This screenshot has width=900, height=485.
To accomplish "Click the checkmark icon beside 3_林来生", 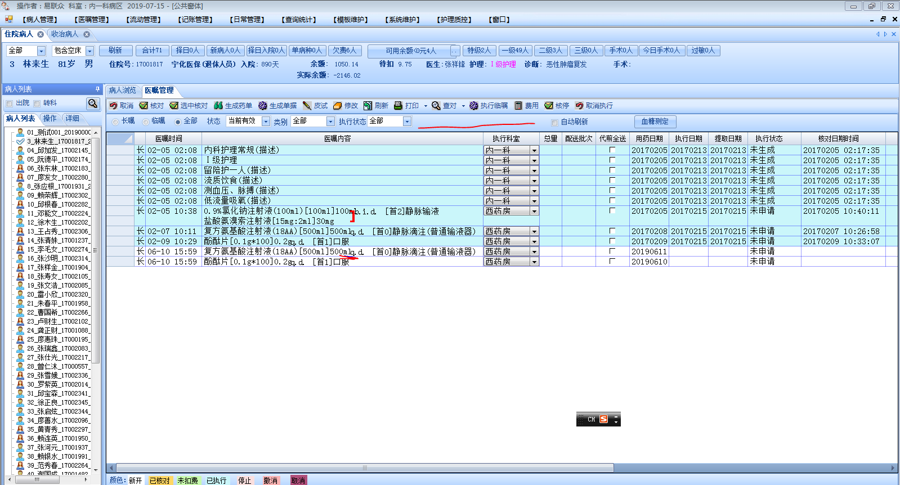I will click(20, 141).
